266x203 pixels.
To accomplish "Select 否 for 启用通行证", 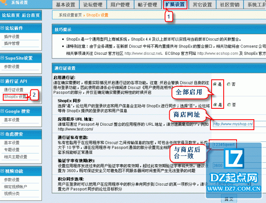I will tap(229, 84).
